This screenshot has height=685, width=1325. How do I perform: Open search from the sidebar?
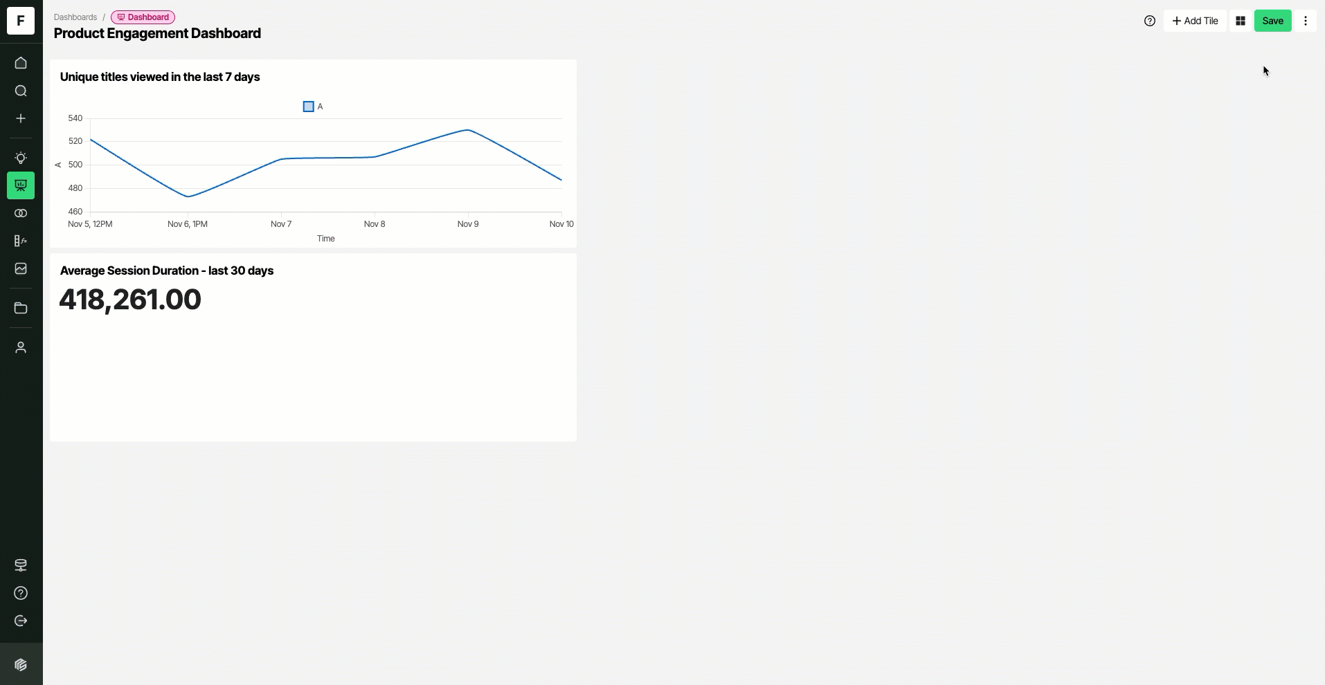tap(21, 91)
